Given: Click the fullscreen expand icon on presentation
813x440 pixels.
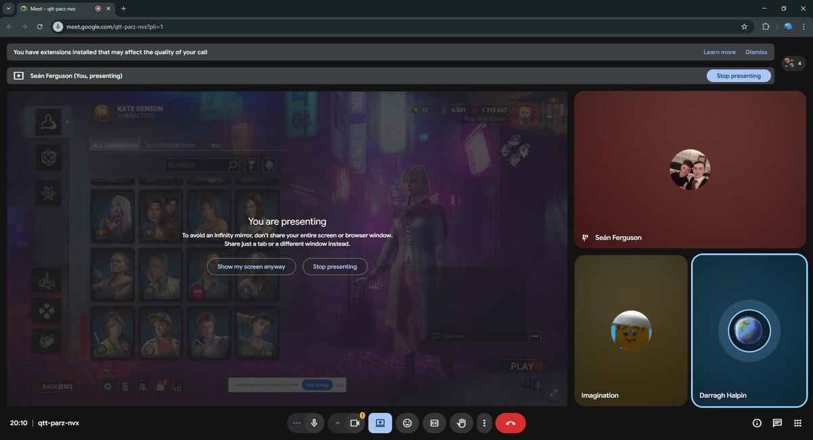Looking at the screenshot, I should click(554, 393).
